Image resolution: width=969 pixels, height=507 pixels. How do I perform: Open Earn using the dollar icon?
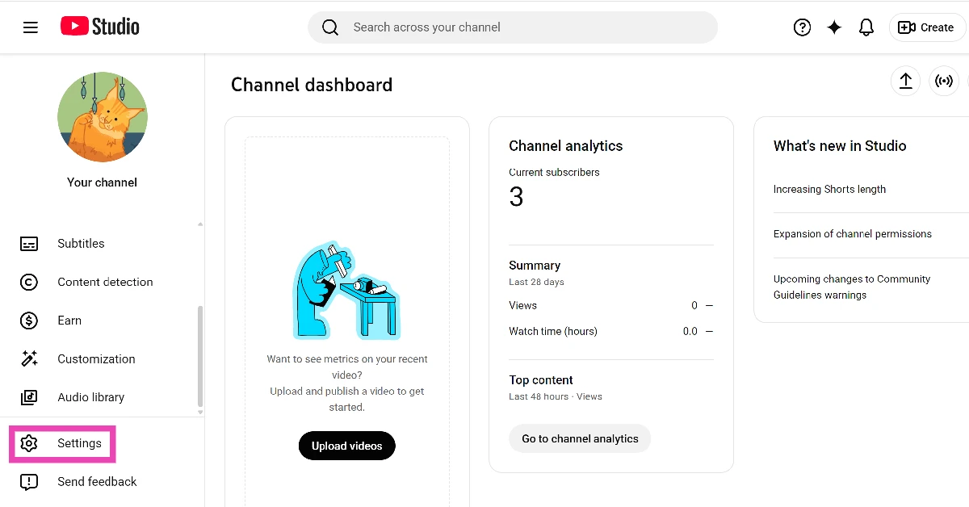click(x=29, y=321)
